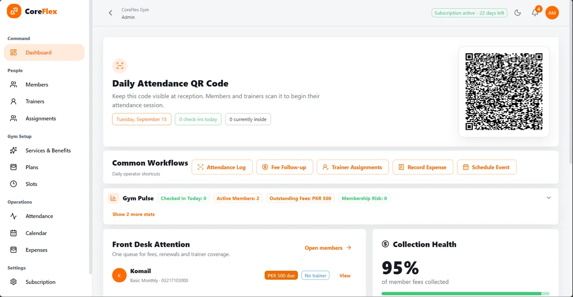Open Attendance Log workflow

pyautogui.click(x=222, y=167)
